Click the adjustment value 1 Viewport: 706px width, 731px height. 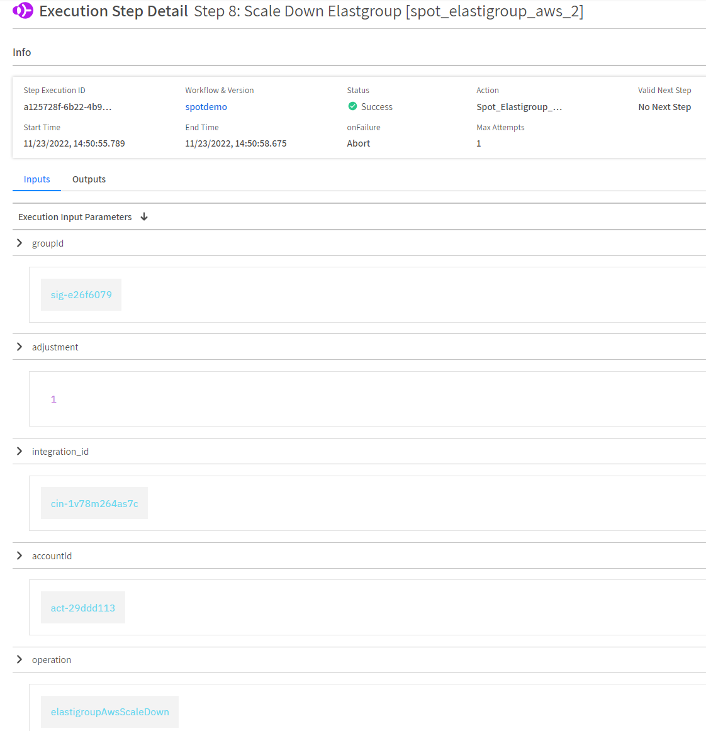click(x=53, y=399)
